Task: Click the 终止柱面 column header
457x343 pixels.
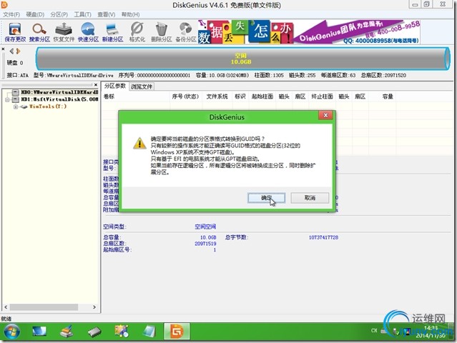Action: pyautogui.click(x=322, y=96)
